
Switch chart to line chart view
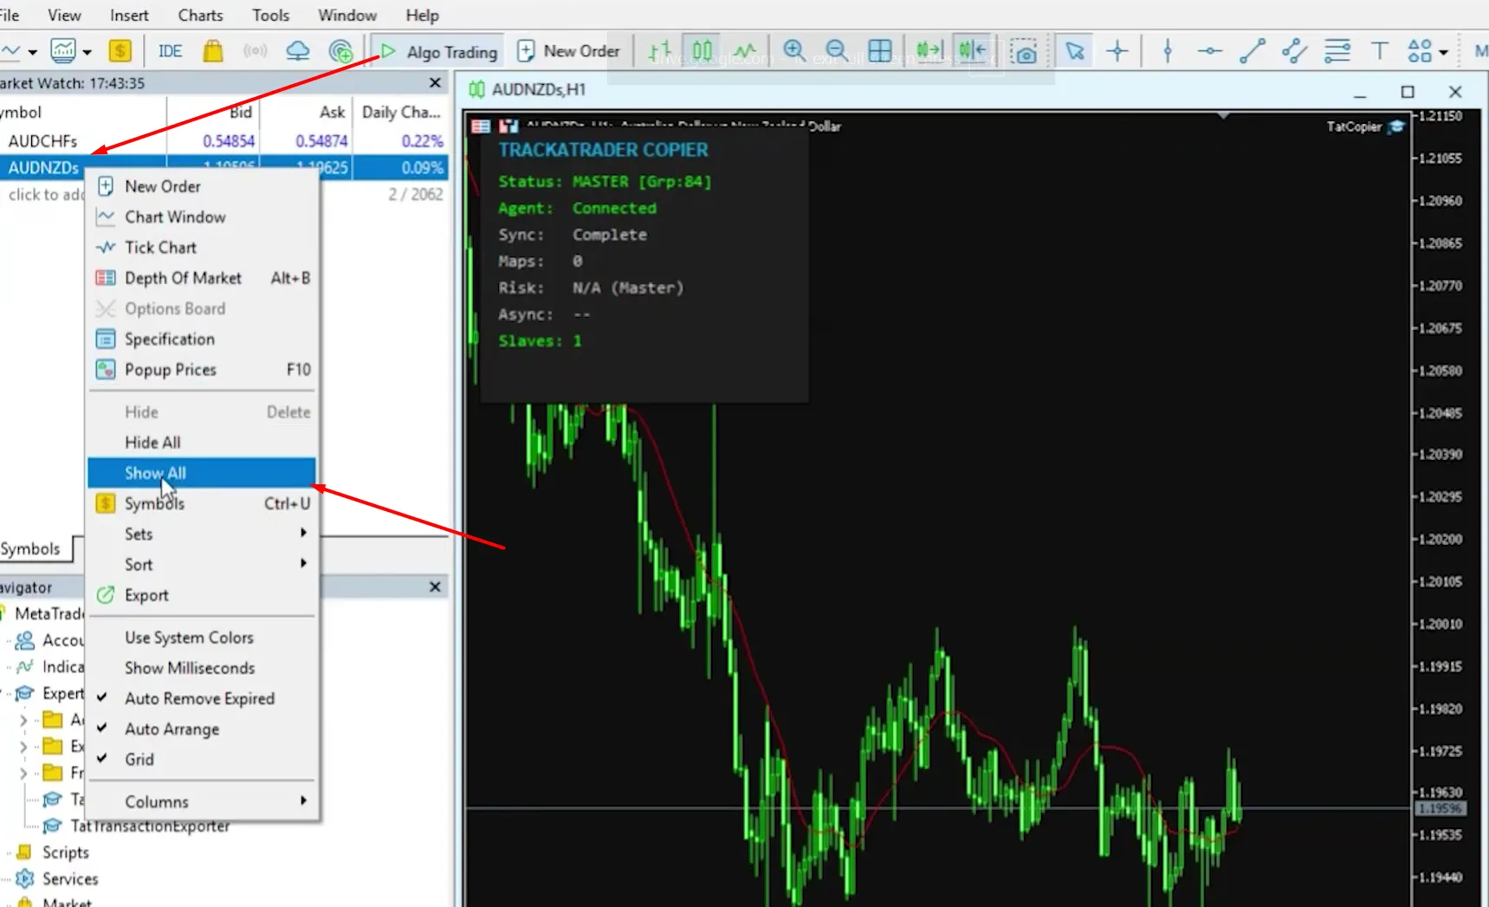pos(745,51)
